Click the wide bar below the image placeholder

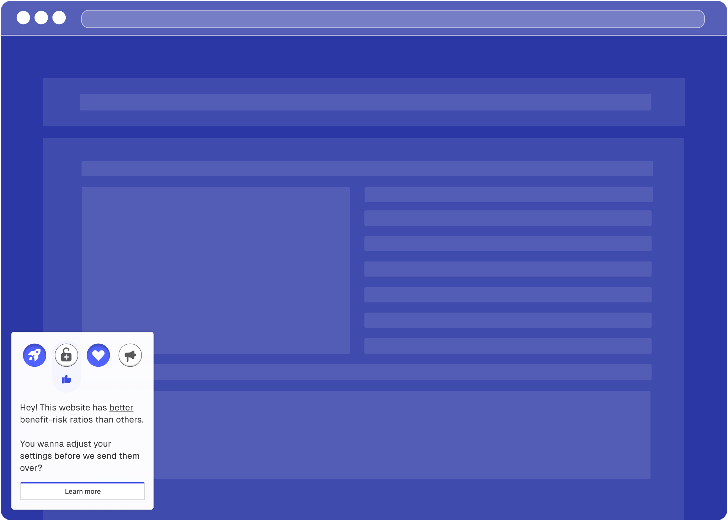[x=402, y=372]
